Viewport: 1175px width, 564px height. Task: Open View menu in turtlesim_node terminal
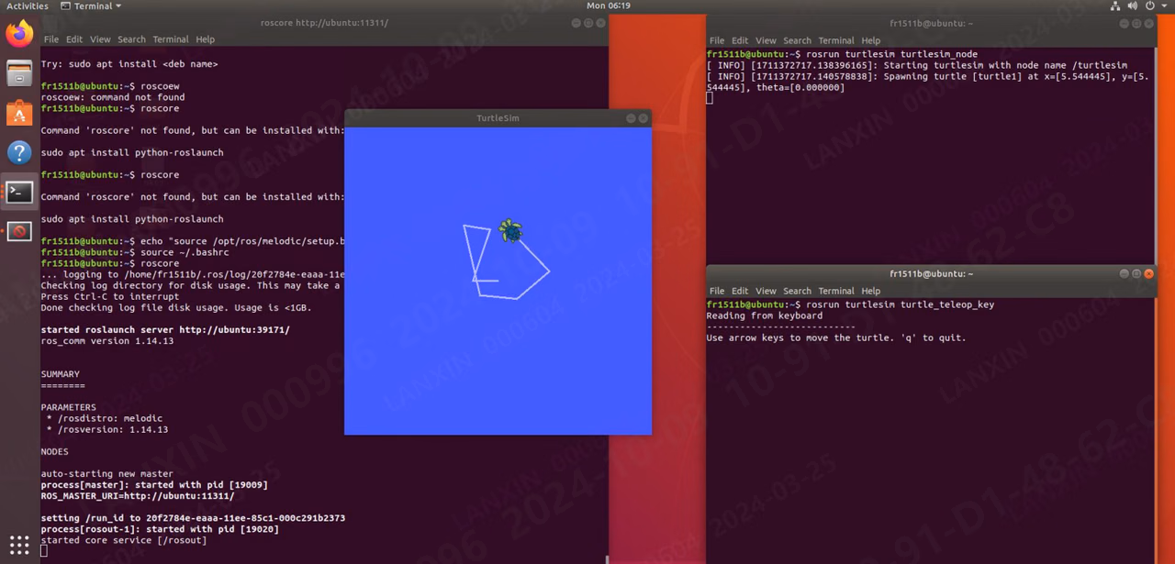[x=766, y=40]
